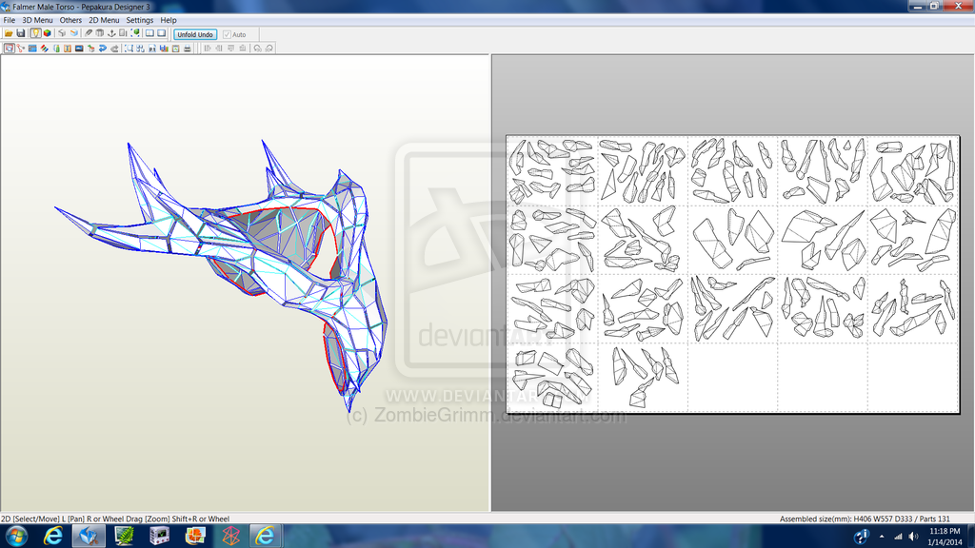Click the colored bar chart icon

(x=164, y=49)
